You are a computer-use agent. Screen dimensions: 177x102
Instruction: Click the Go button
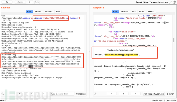tap(7, 2)
